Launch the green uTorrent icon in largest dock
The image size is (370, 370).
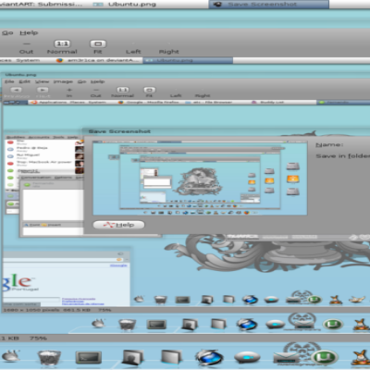(x=324, y=358)
